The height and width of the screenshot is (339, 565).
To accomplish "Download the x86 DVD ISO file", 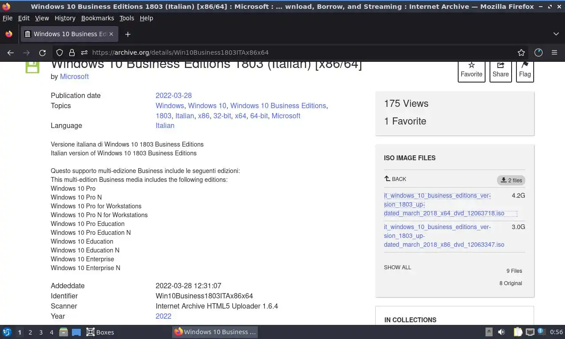I will pos(444,236).
